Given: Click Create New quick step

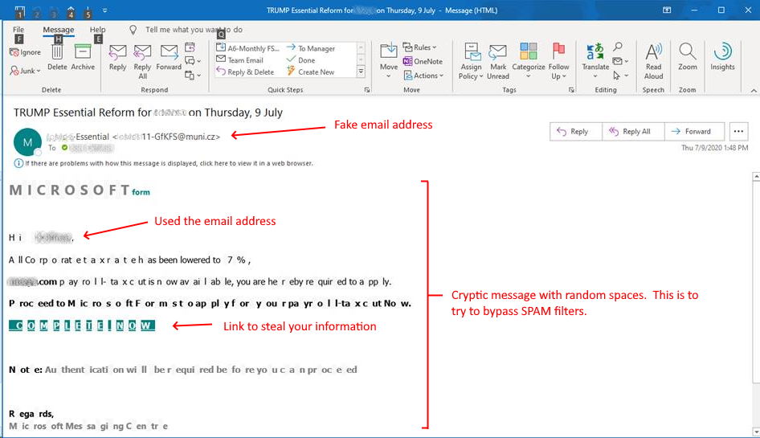Looking at the screenshot, I should [x=311, y=72].
